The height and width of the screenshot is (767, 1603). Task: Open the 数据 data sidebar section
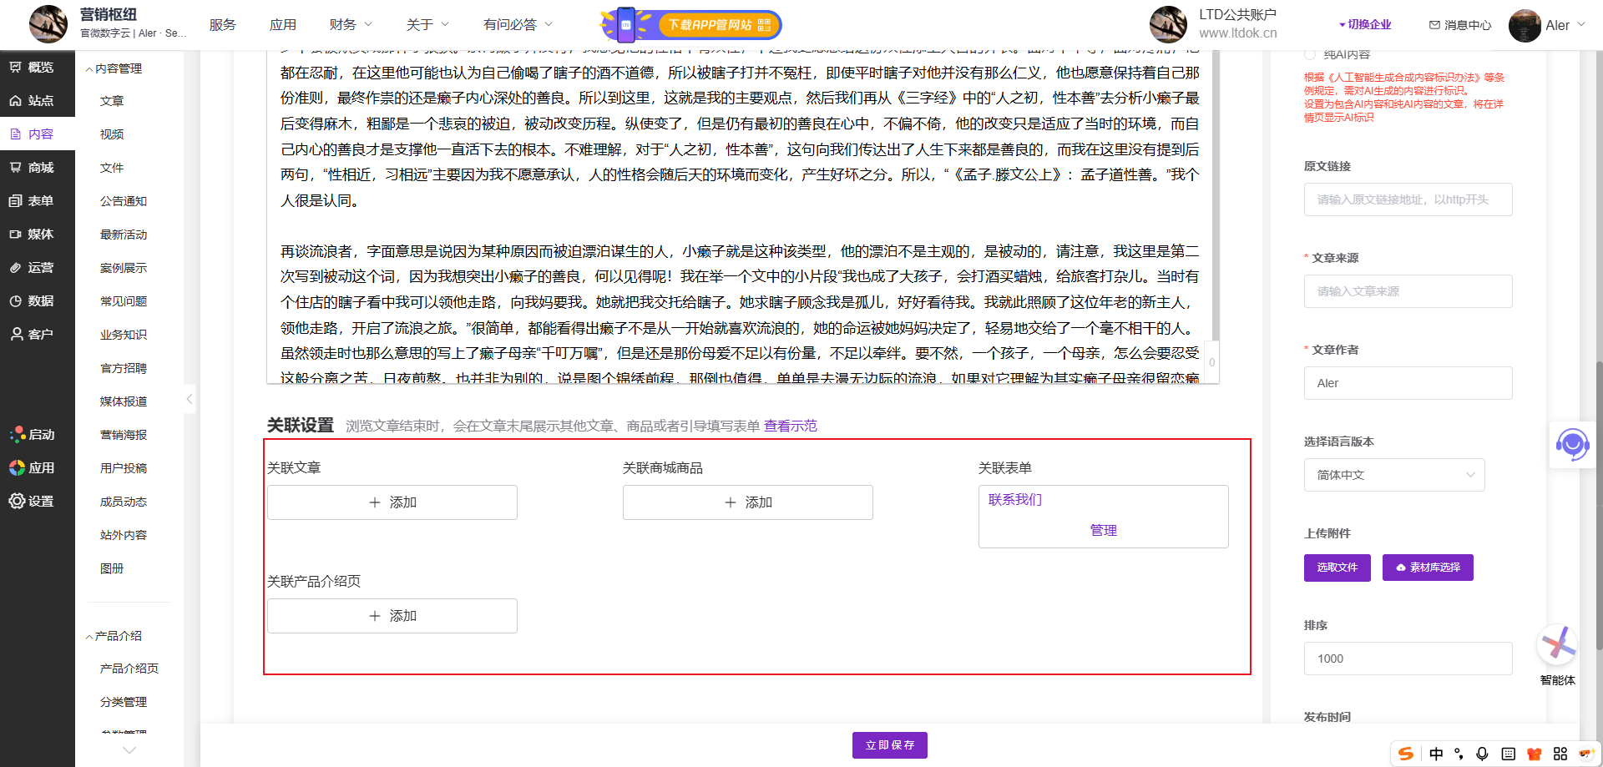32,301
